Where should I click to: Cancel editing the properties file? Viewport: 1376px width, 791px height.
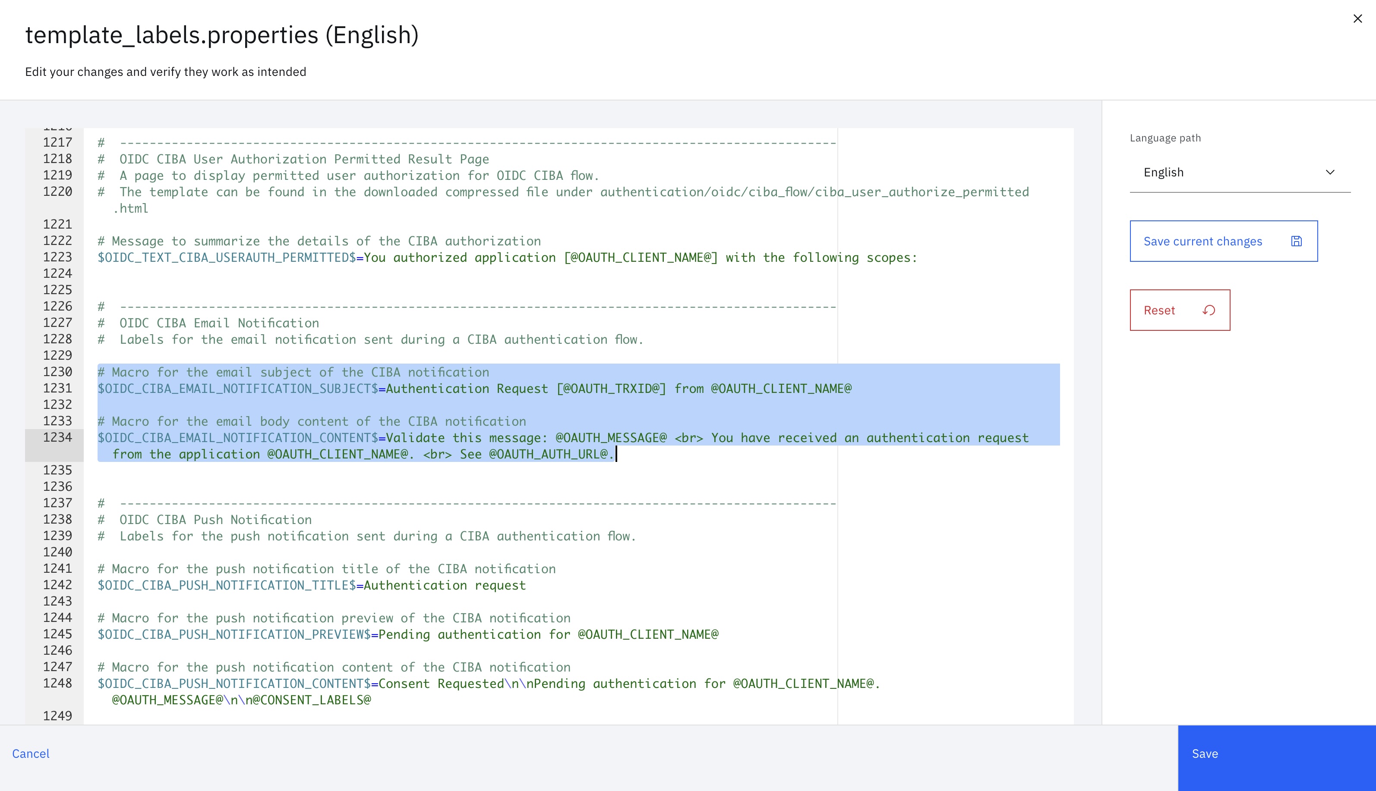click(x=31, y=753)
